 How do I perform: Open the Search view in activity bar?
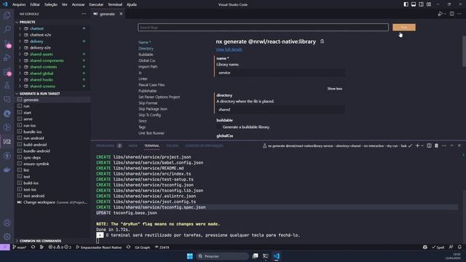click(x=7, y=29)
